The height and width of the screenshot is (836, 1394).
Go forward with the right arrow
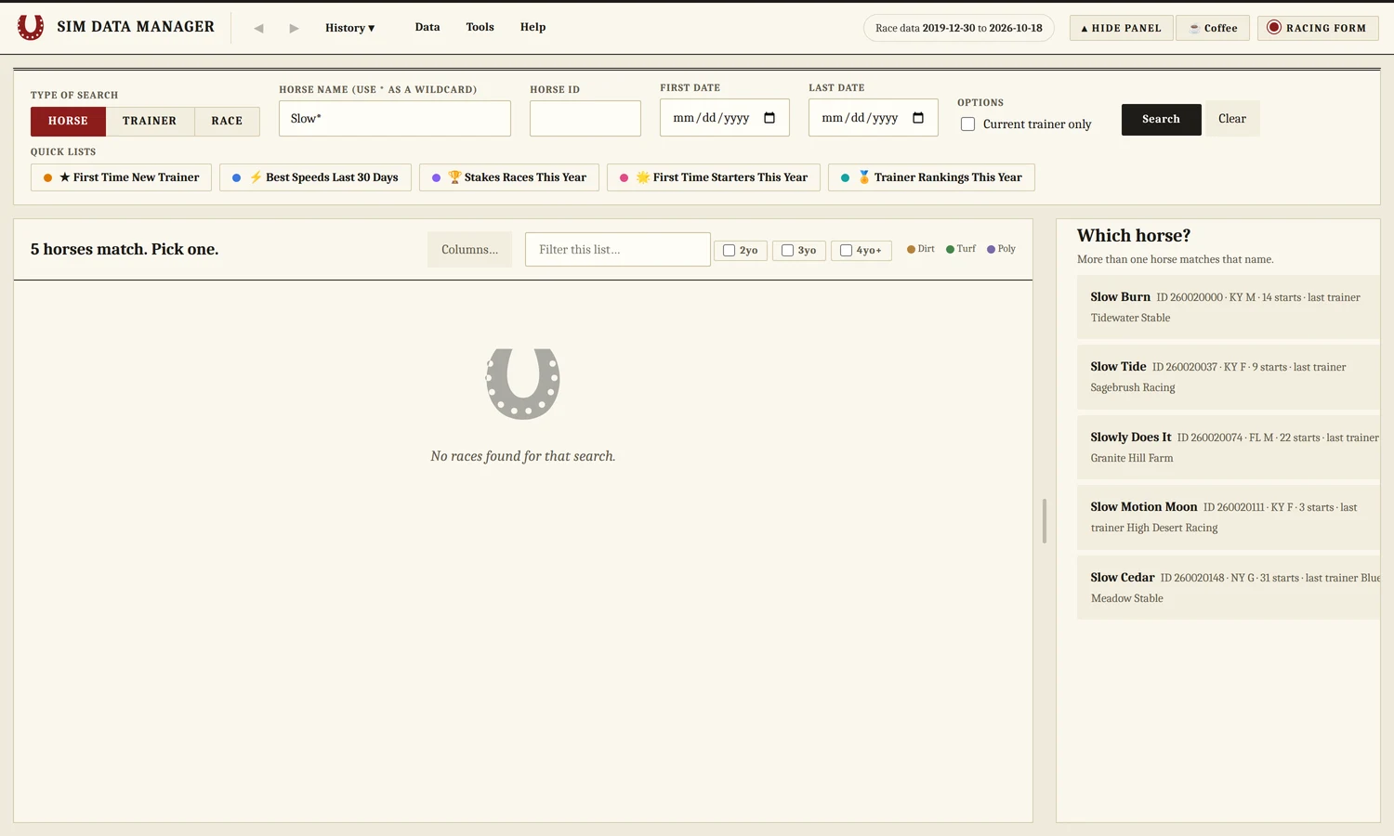pos(294,28)
